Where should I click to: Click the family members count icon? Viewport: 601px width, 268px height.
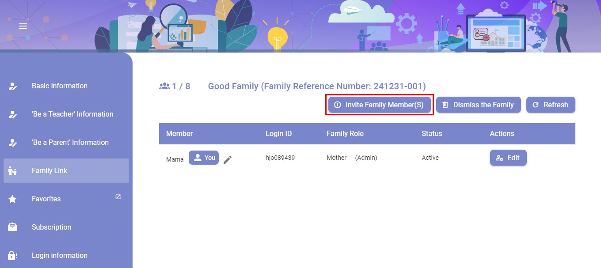[164, 86]
